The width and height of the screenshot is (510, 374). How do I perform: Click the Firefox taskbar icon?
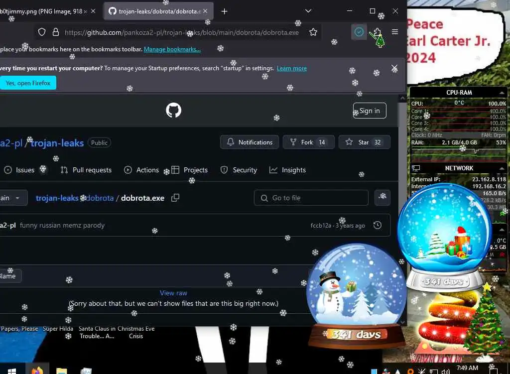(x=37, y=370)
